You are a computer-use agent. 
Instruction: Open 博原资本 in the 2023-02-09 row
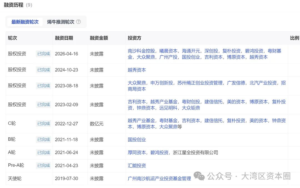[x=259, y=102]
